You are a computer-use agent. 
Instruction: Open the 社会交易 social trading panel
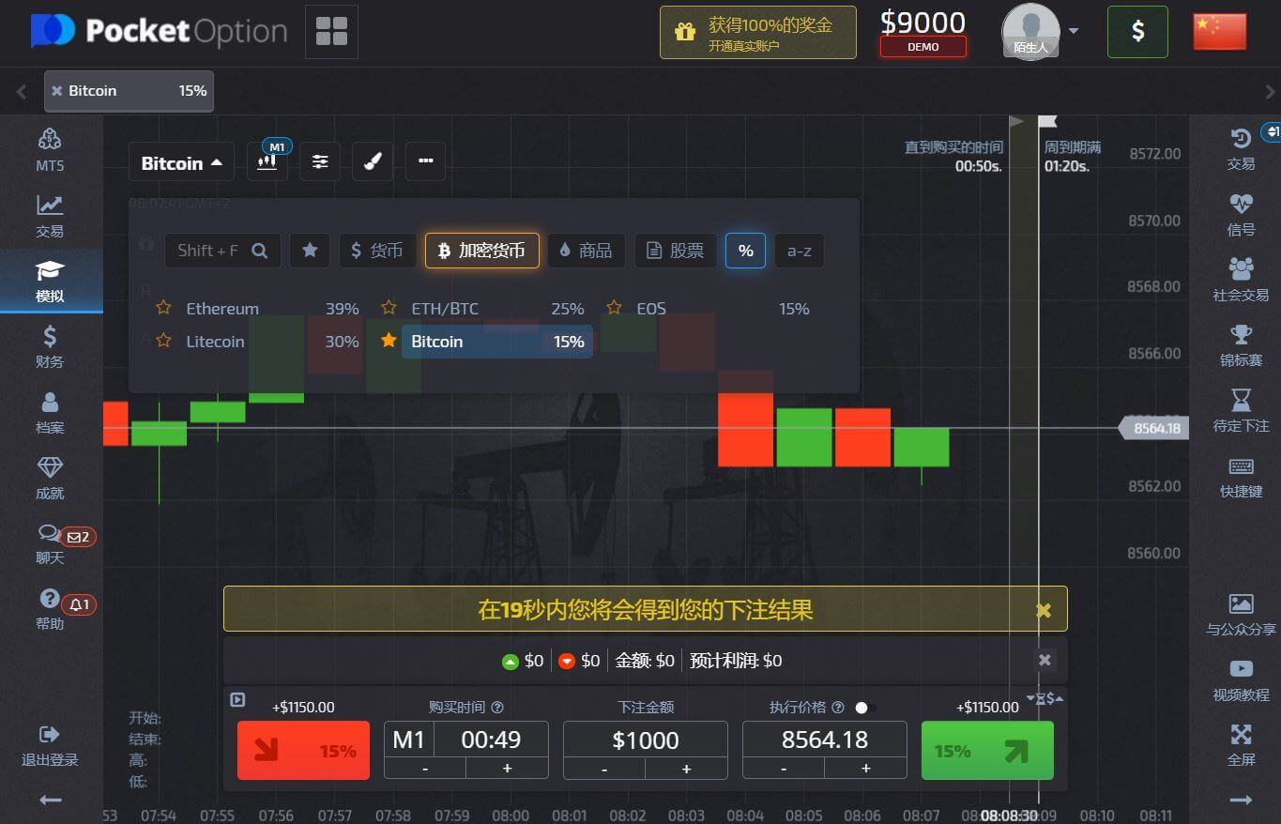1241,280
